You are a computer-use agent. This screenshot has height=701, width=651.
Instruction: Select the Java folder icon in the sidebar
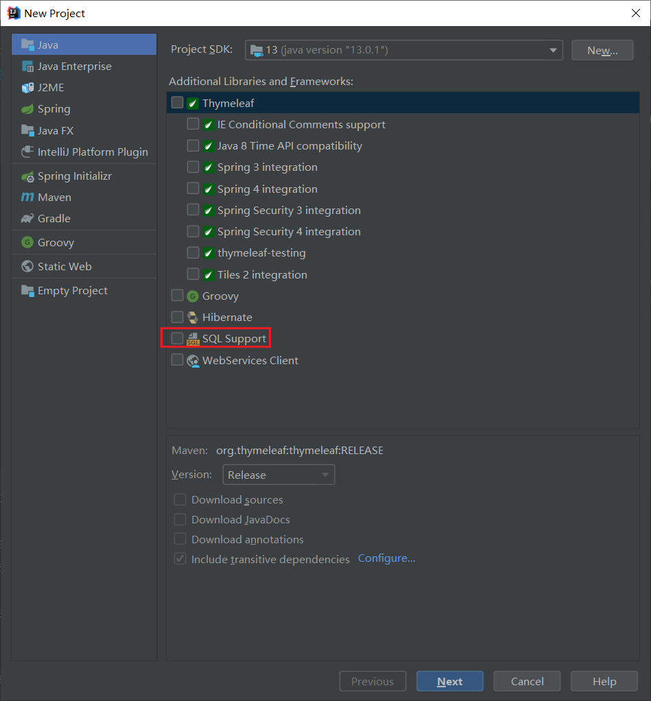pyautogui.click(x=27, y=45)
